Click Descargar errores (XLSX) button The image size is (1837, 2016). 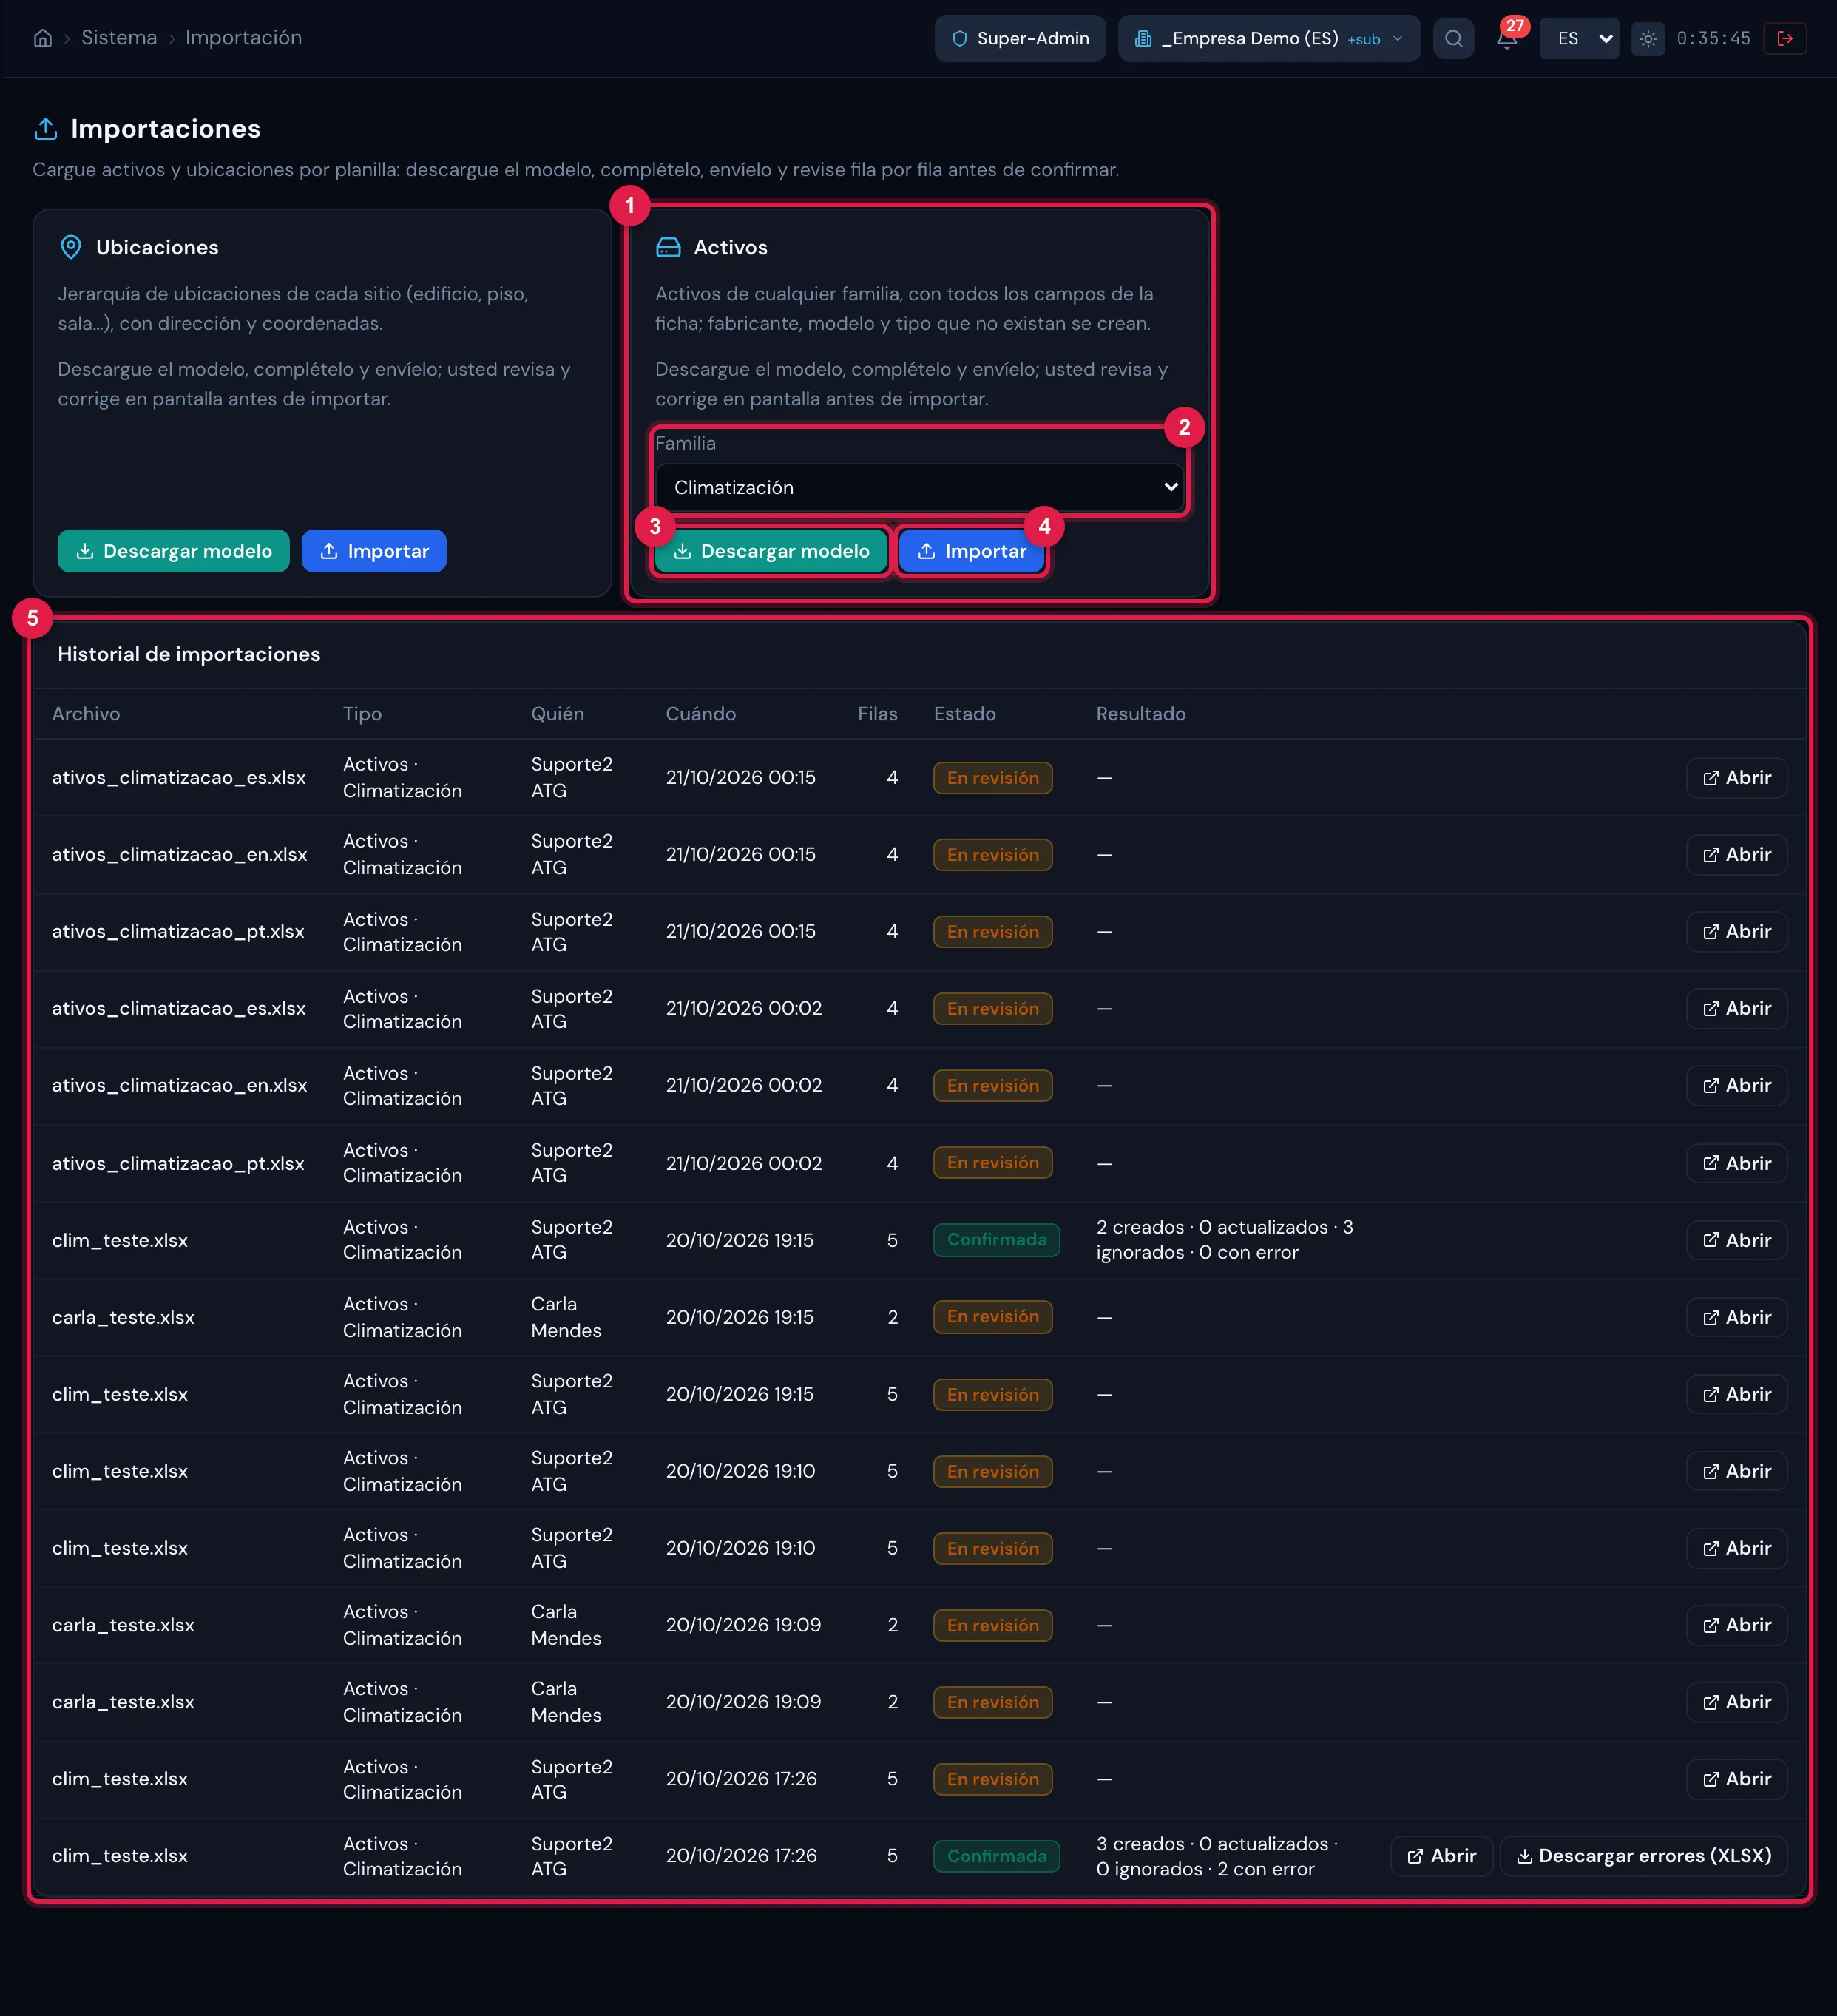[1643, 1856]
